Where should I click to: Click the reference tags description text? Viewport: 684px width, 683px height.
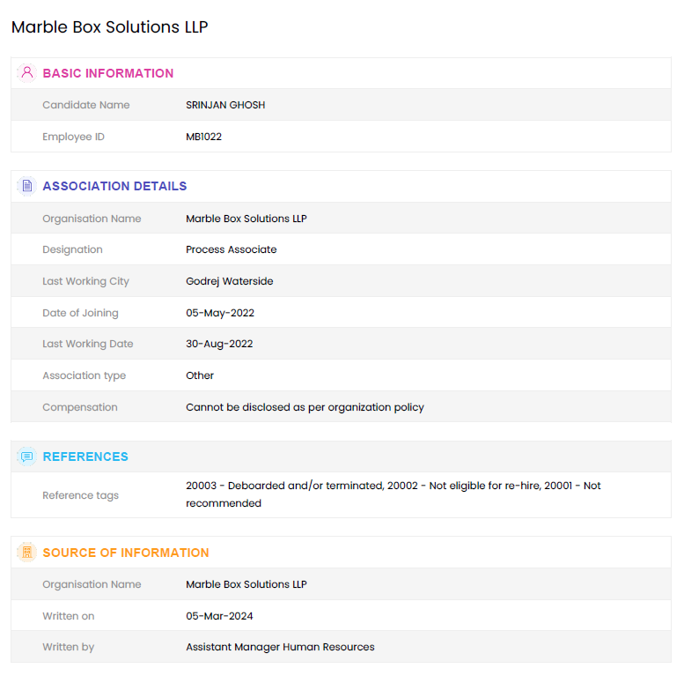(x=393, y=494)
